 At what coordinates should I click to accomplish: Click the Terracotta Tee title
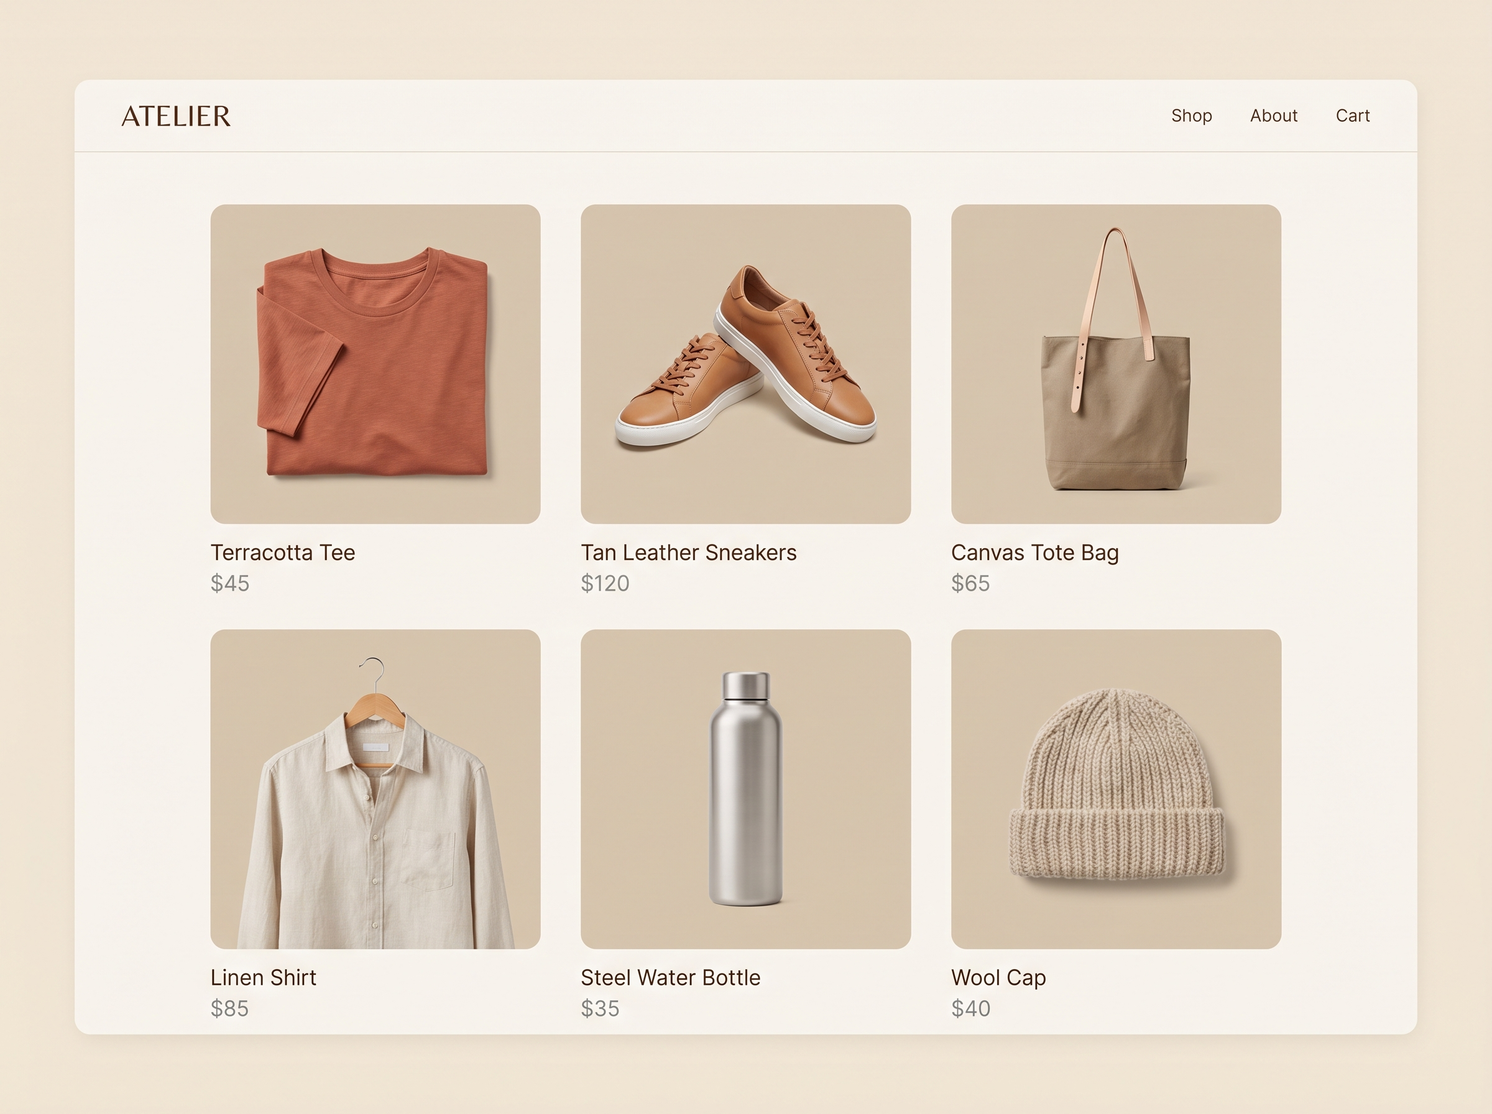[282, 552]
